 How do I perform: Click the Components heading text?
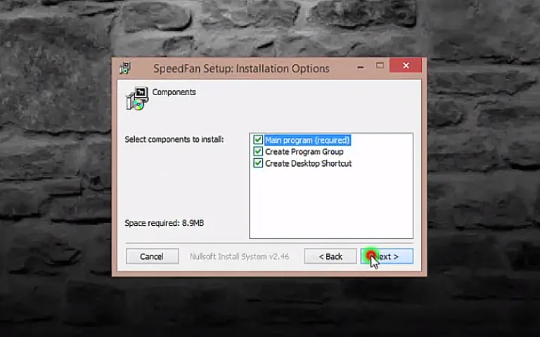(x=174, y=92)
